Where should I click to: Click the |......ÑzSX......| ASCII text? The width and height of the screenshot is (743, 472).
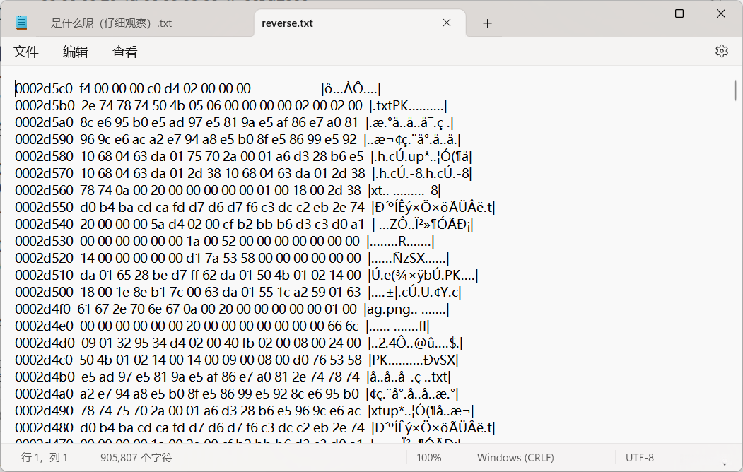tap(408, 259)
